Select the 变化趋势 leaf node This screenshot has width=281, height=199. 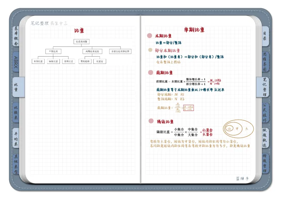(85, 61)
